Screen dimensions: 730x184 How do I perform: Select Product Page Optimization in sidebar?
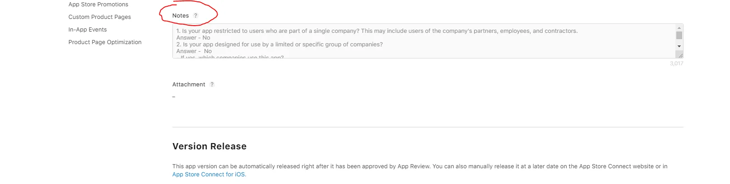tap(105, 42)
